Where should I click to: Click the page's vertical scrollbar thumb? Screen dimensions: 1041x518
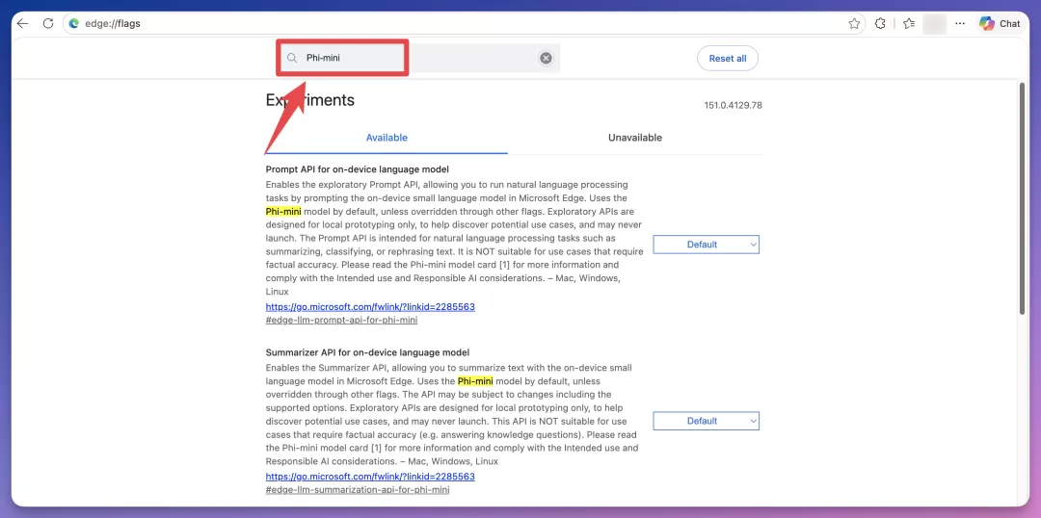click(x=1023, y=199)
